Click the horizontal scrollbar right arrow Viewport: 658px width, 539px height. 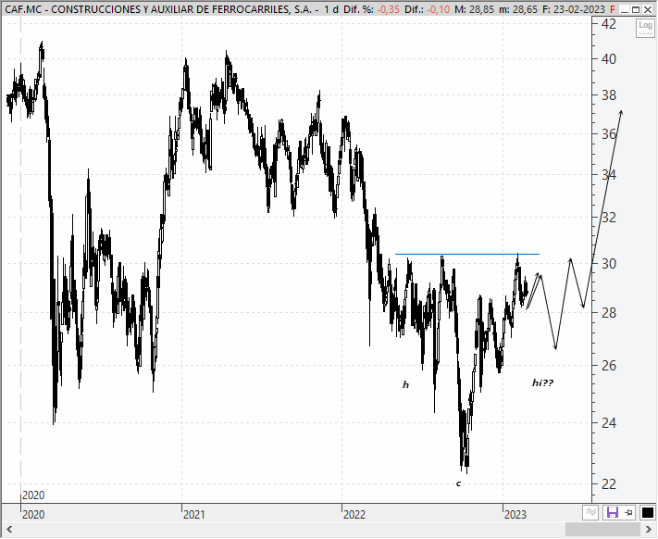649,530
